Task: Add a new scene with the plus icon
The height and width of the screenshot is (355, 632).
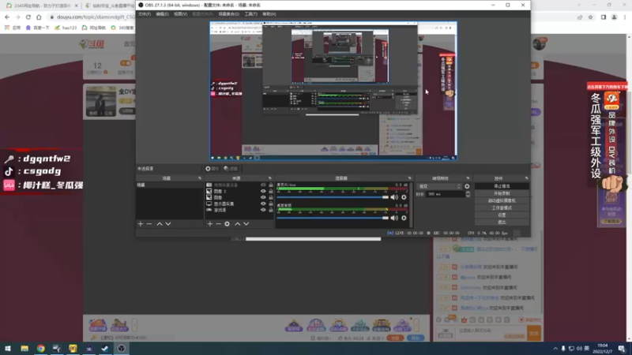Action: pos(141,224)
